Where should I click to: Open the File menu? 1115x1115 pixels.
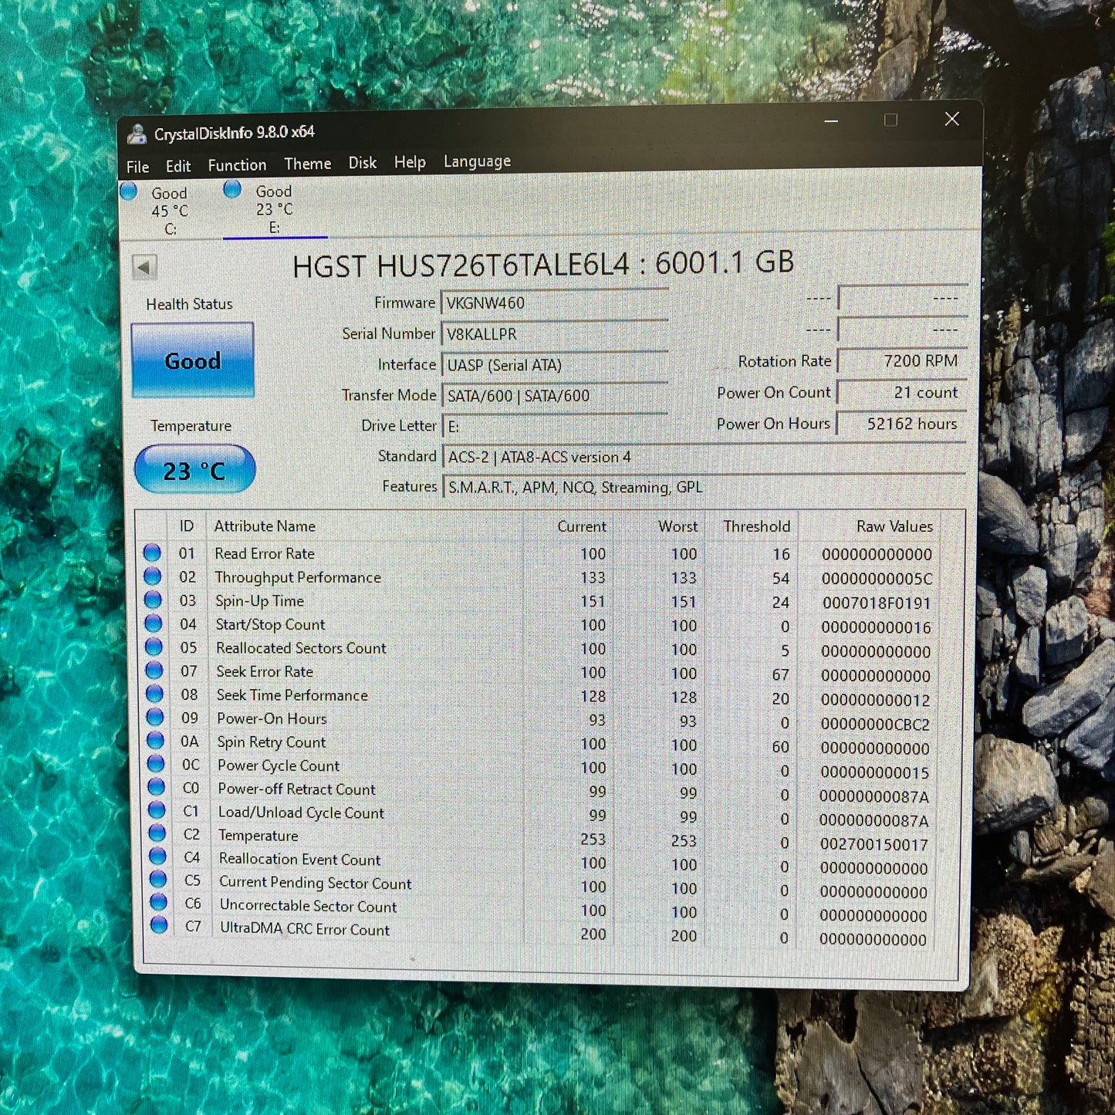click(x=137, y=167)
